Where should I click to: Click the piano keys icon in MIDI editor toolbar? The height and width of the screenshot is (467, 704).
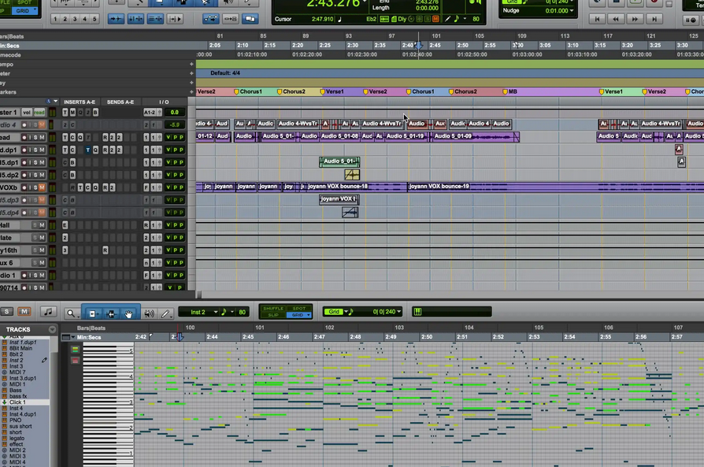pos(417,312)
